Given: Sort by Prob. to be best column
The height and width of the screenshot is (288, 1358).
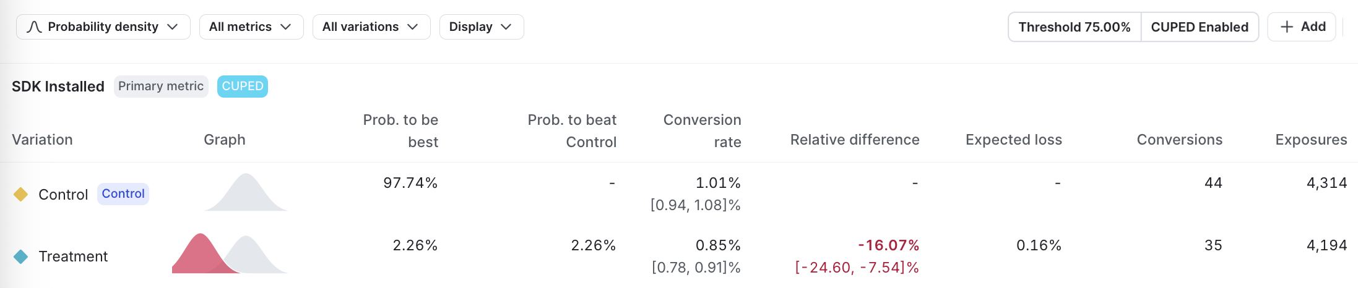Looking at the screenshot, I should tap(400, 130).
